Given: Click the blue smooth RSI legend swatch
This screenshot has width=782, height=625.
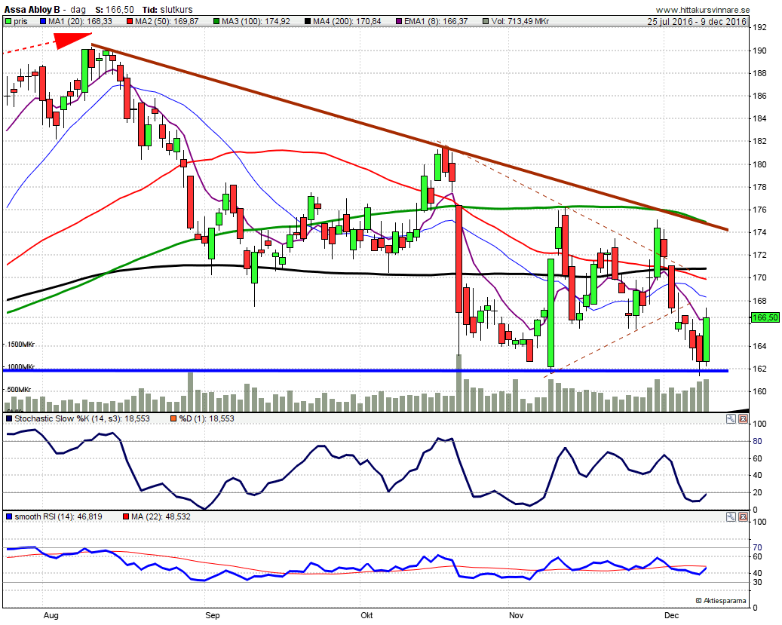Looking at the screenshot, I should pos(9,516).
